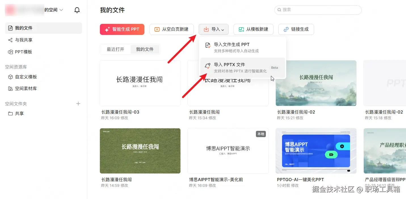This screenshot has width=406, height=199.
Task: Click the 昨天 16:09 修改 text under 长路漫漫任我闯-03
Action: (115, 118)
